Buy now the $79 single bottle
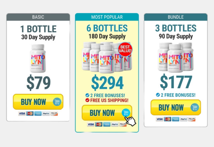The height and width of the screenshot is (147, 214). point(38,102)
